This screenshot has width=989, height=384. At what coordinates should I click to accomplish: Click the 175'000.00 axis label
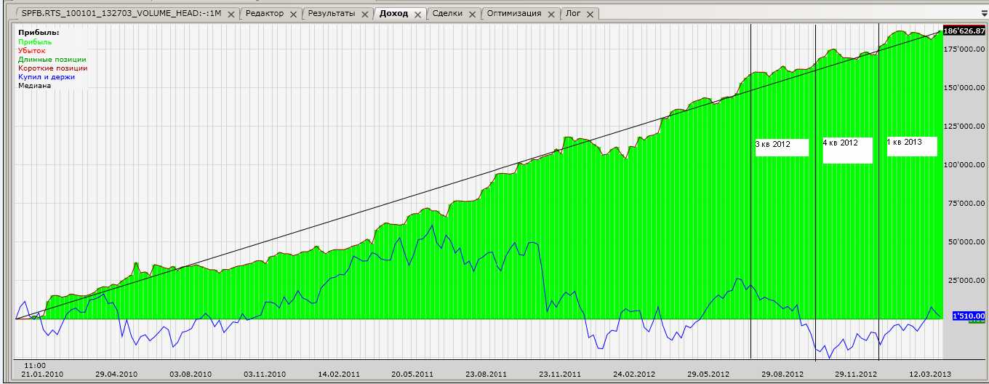[965, 49]
